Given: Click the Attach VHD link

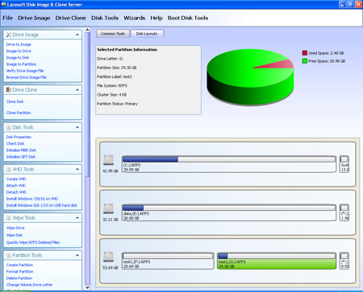Looking at the screenshot, I should point(16,186).
